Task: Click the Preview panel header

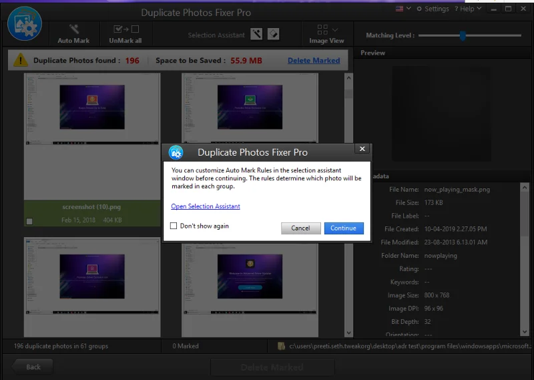Action: [372, 53]
